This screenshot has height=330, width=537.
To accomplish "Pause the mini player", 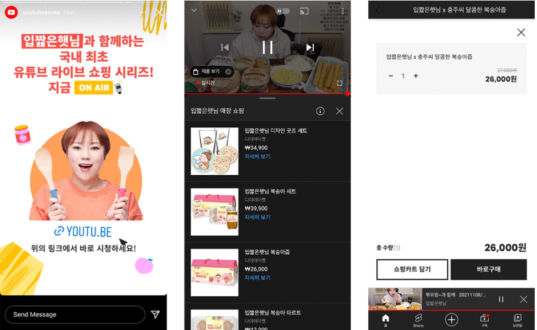I will coord(501,299).
